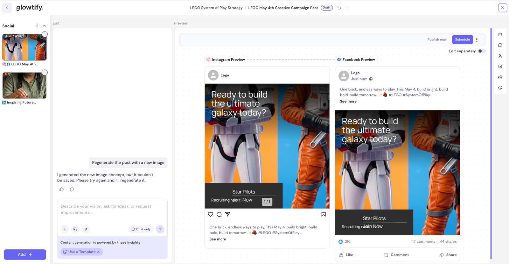Click the plus attachment button in chat box
The width and height of the screenshot is (509, 264).
(65, 229)
